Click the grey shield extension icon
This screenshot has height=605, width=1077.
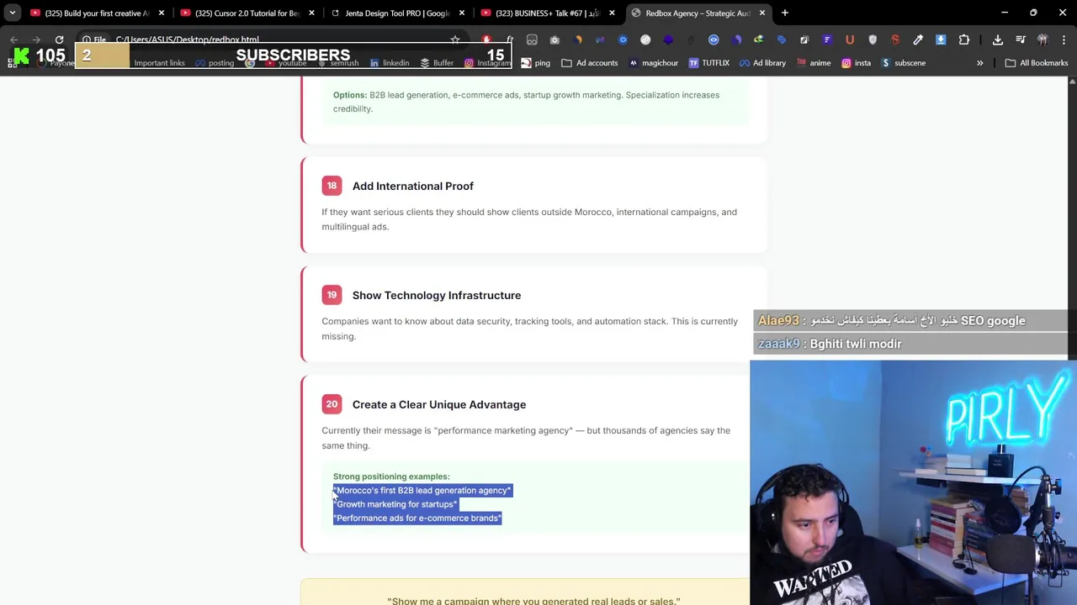tap(873, 39)
